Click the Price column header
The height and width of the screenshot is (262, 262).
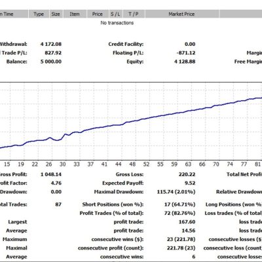[x=98, y=14]
